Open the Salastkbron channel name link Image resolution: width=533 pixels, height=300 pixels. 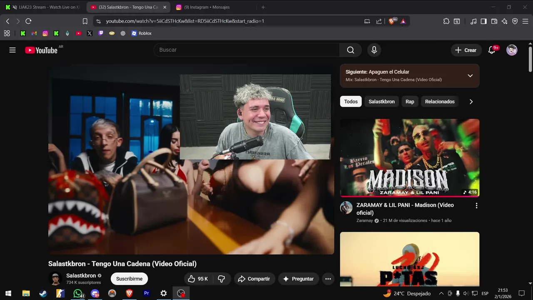(81, 275)
